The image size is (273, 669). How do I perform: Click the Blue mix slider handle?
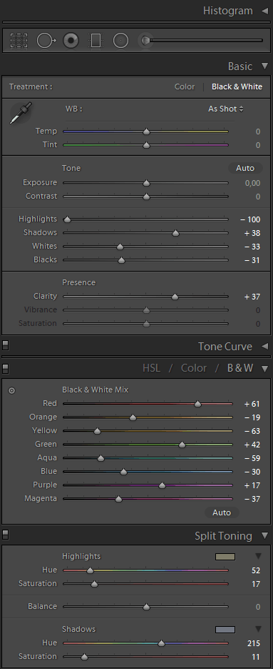coord(123,472)
